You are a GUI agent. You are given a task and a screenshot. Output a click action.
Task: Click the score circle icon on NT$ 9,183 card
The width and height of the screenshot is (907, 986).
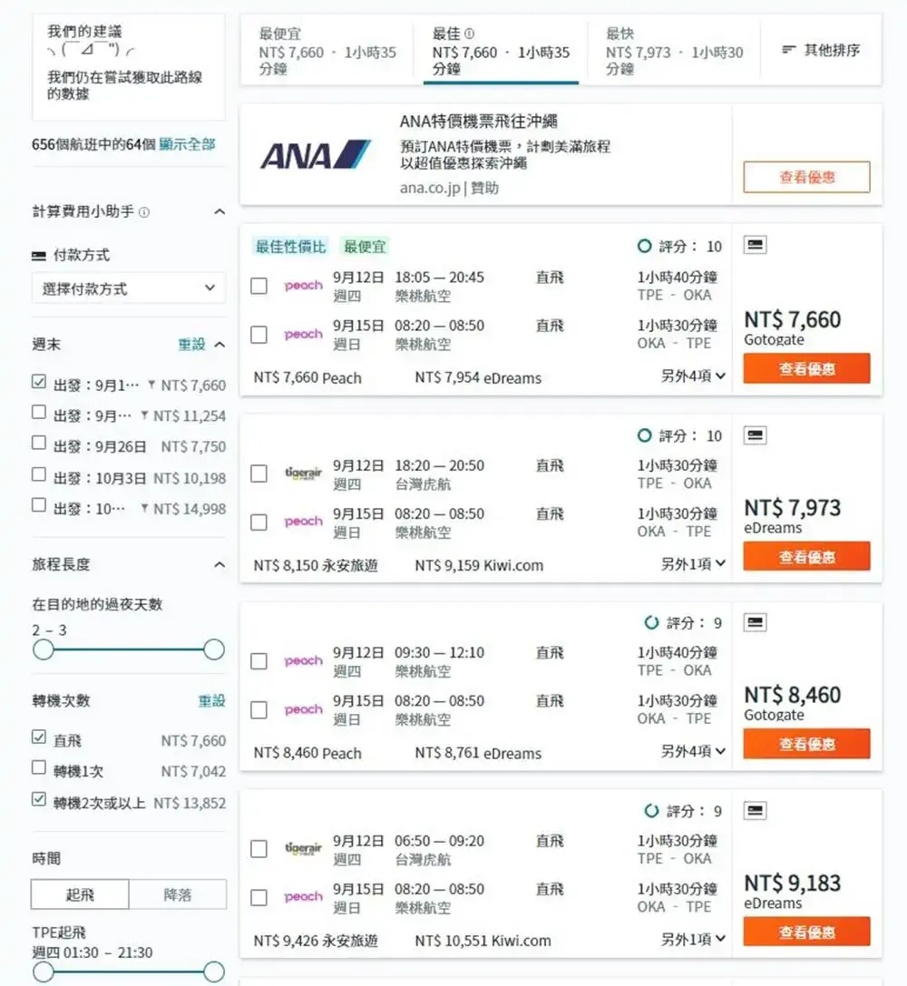(x=652, y=811)
